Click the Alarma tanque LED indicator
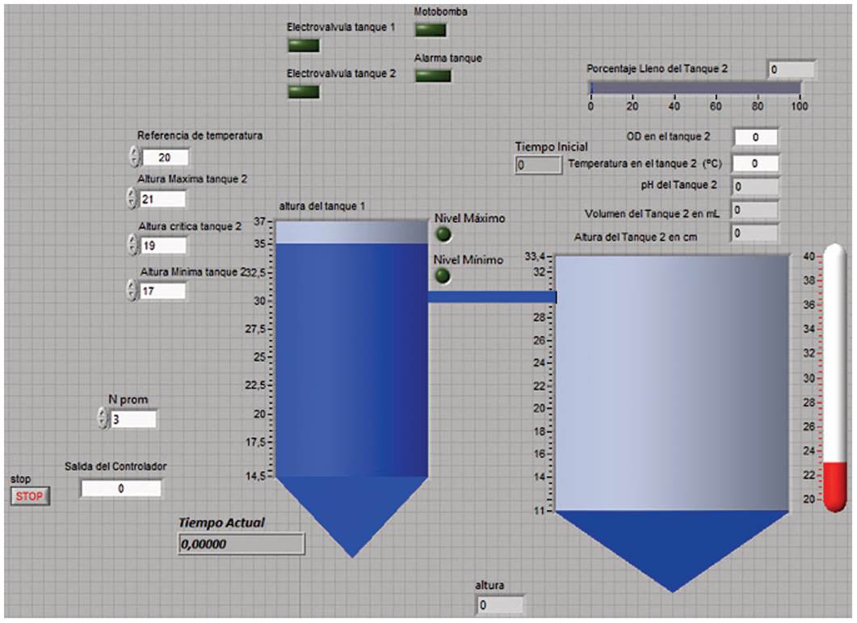857x623 pixels. (x=432, y=75)
